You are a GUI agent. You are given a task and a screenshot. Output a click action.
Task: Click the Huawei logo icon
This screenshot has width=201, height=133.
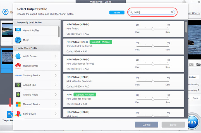18,66
